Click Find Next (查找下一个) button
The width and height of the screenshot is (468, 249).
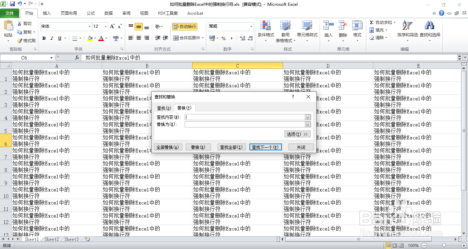[x=266, y=147]
